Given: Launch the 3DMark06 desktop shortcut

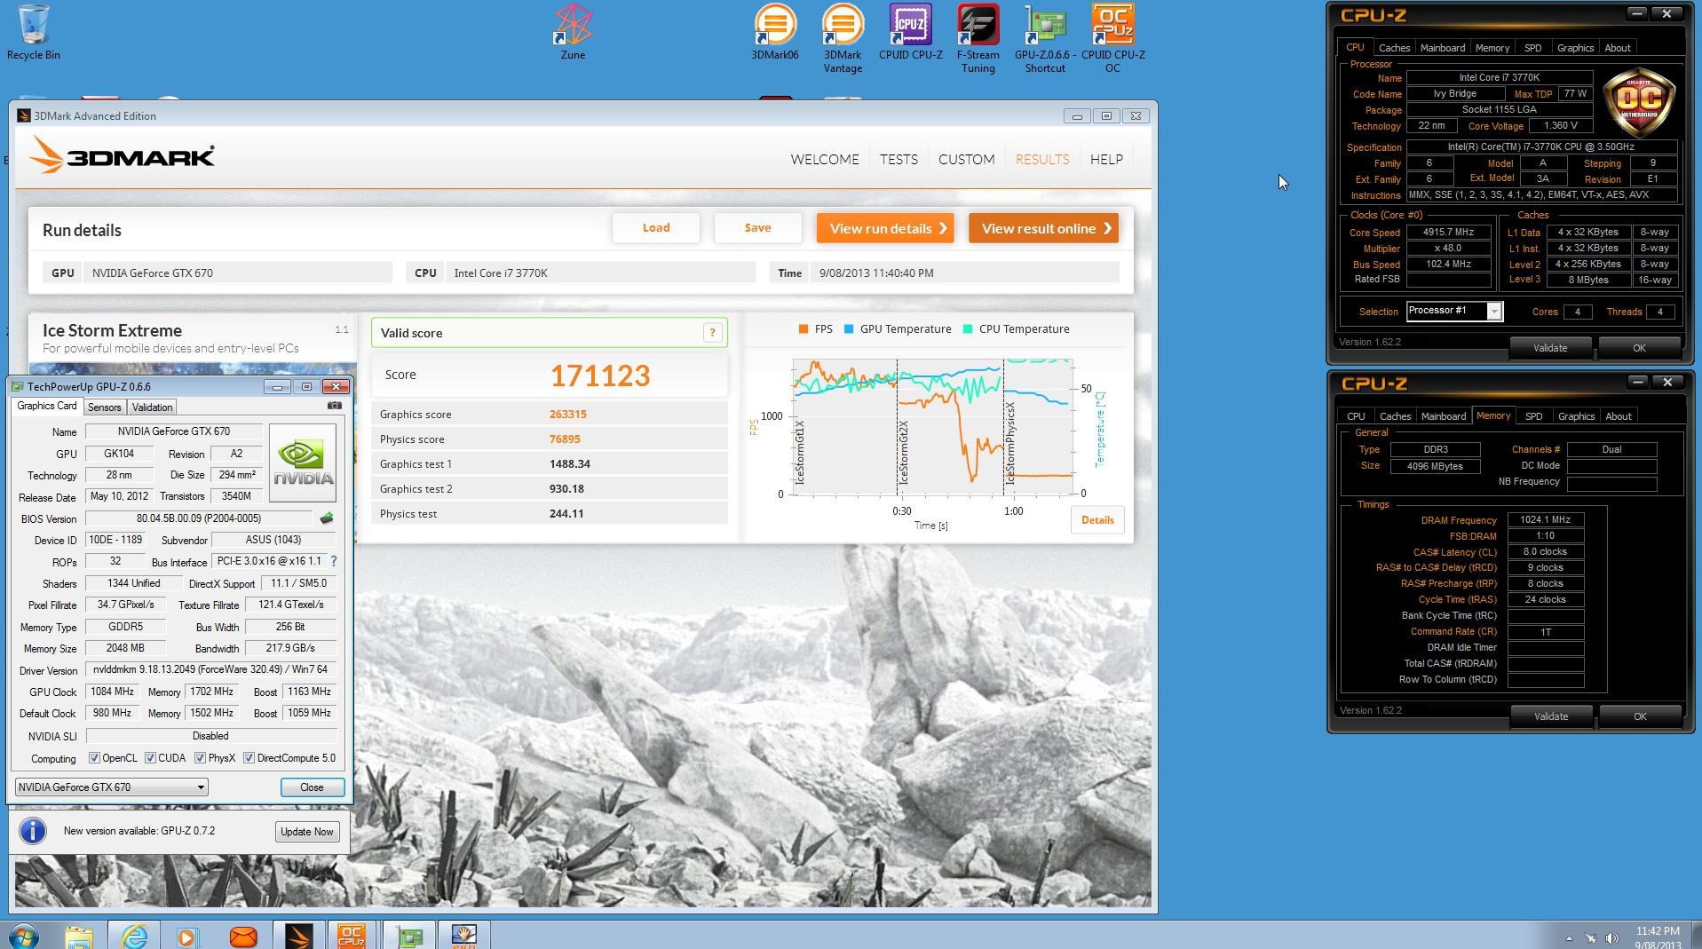Looking at the screenshot, I should pos(774,32).
